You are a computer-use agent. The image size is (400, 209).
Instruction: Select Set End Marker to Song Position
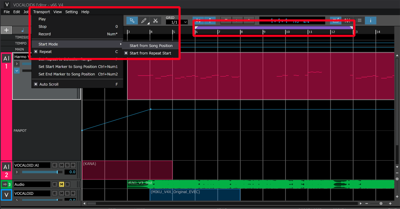pos(77,74)
